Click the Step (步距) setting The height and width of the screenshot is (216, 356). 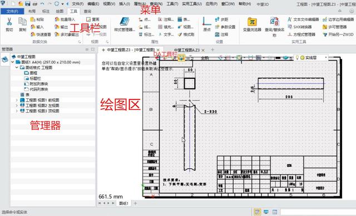[221, 19]
